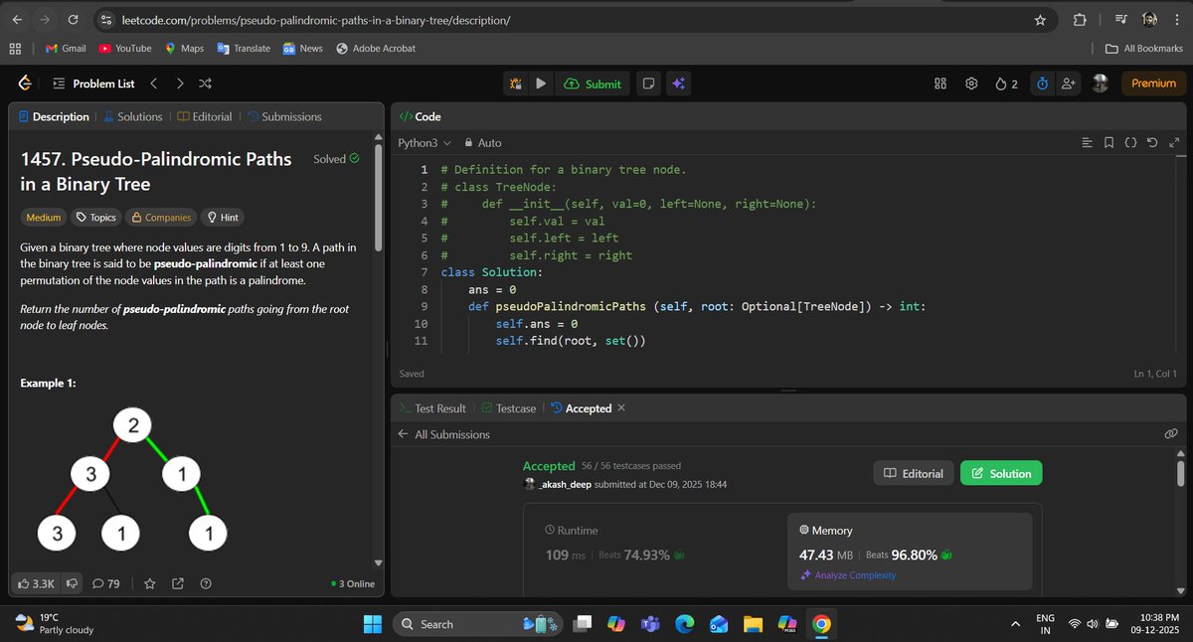The image size is (1193, 642).
Task: Open the 79 comments discussion
Action: pyautogui.click(x=106, y=583)
